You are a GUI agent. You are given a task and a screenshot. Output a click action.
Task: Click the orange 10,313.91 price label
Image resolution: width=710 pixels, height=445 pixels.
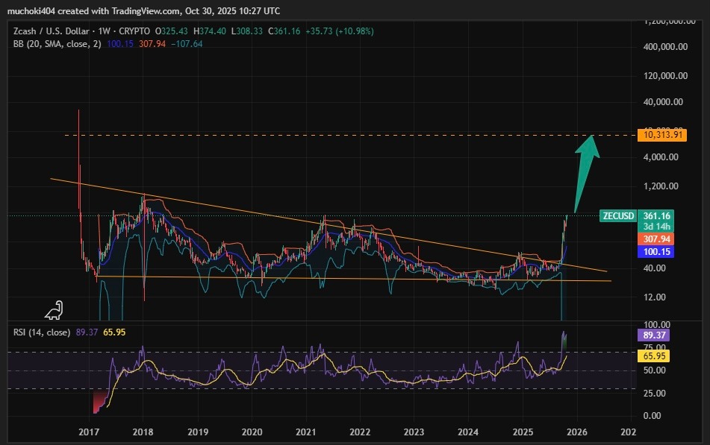[x=661, y=135]
